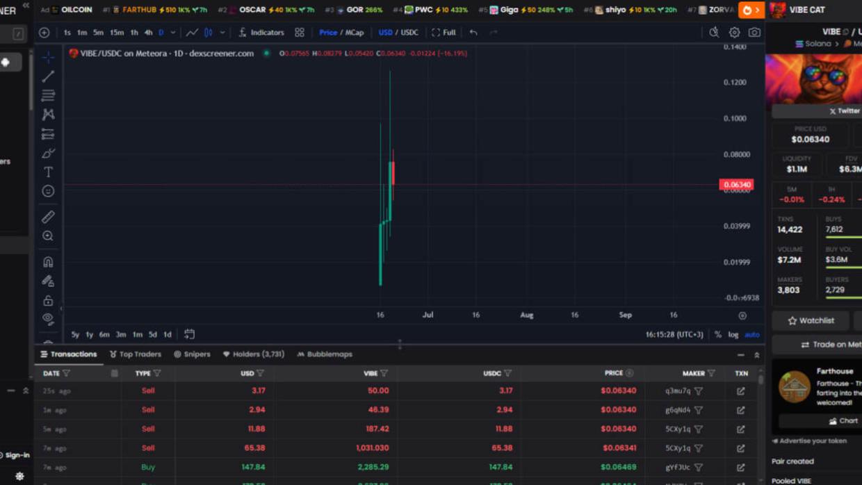Switch chart quote to USDC
Screen dimensions: 862x485
pos(409,33)
